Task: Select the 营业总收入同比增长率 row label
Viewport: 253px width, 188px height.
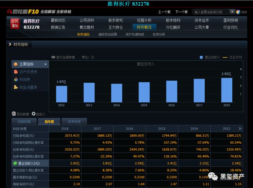Action: [28, 170]
